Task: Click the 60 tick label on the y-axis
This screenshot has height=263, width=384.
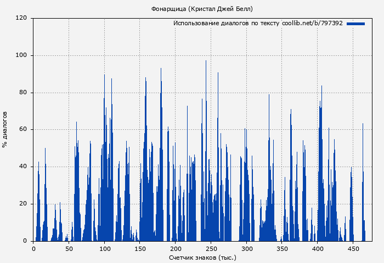Action: (x=23, y=130)
